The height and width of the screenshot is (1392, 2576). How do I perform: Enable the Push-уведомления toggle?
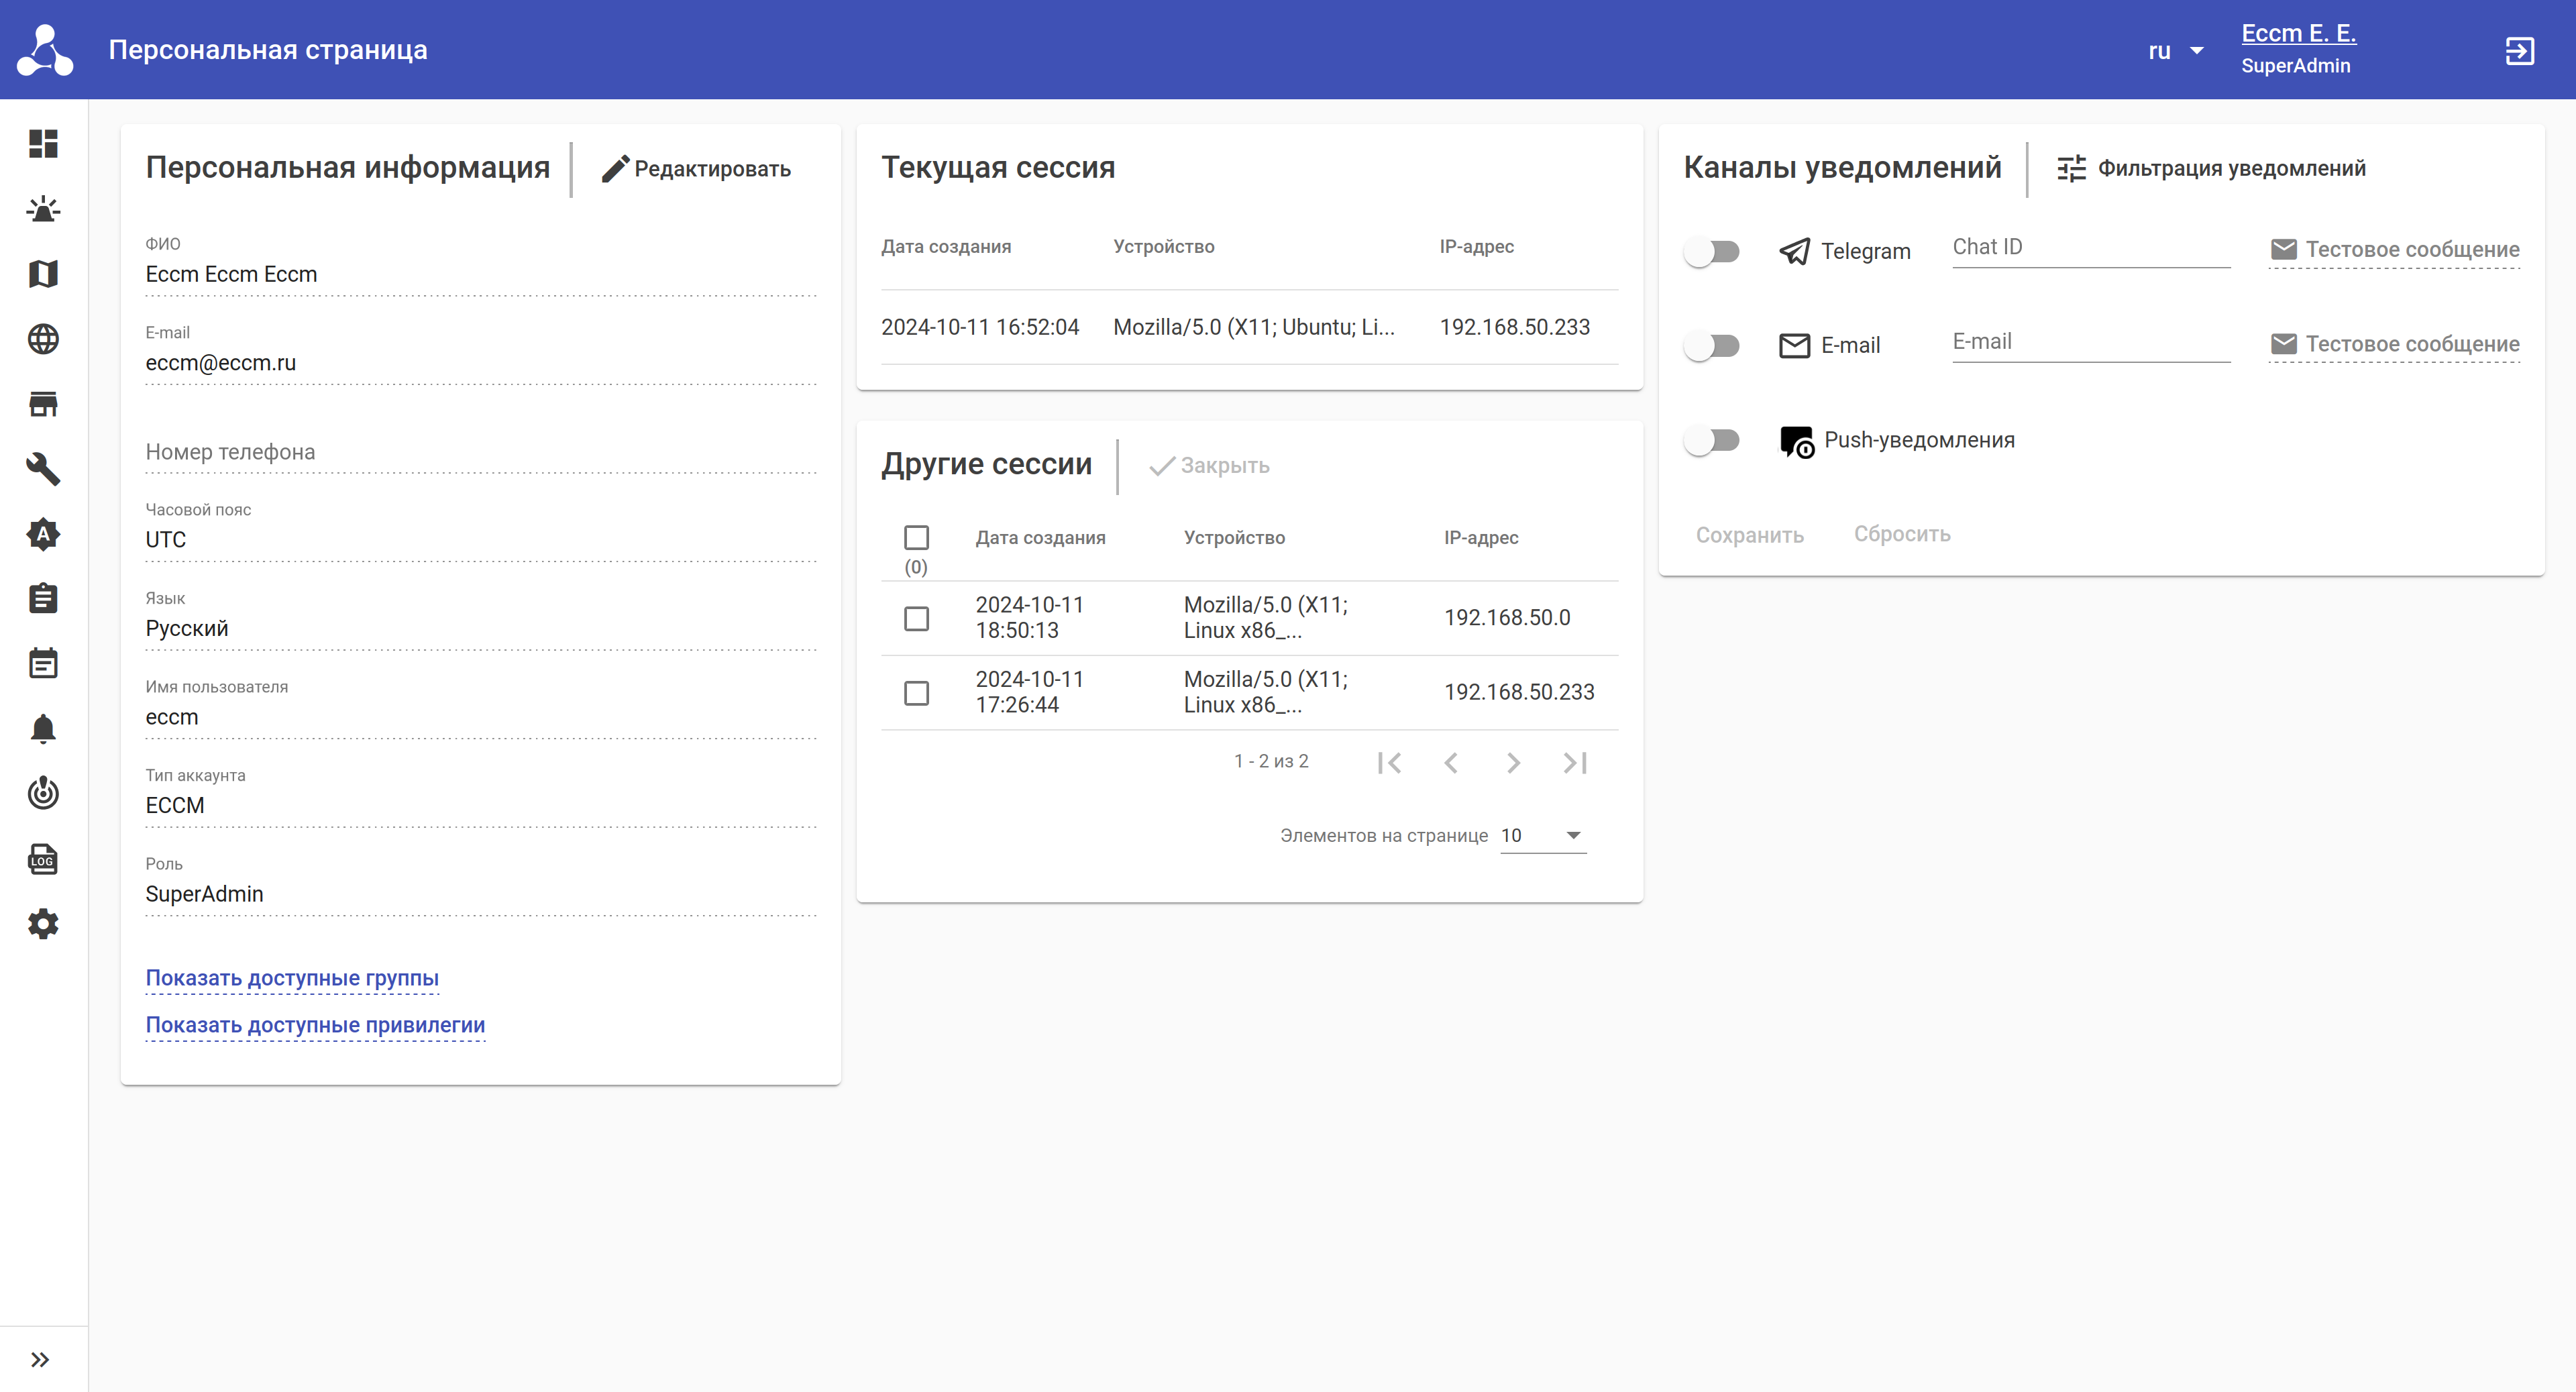pyautogui.click(x=1712, y=440)
